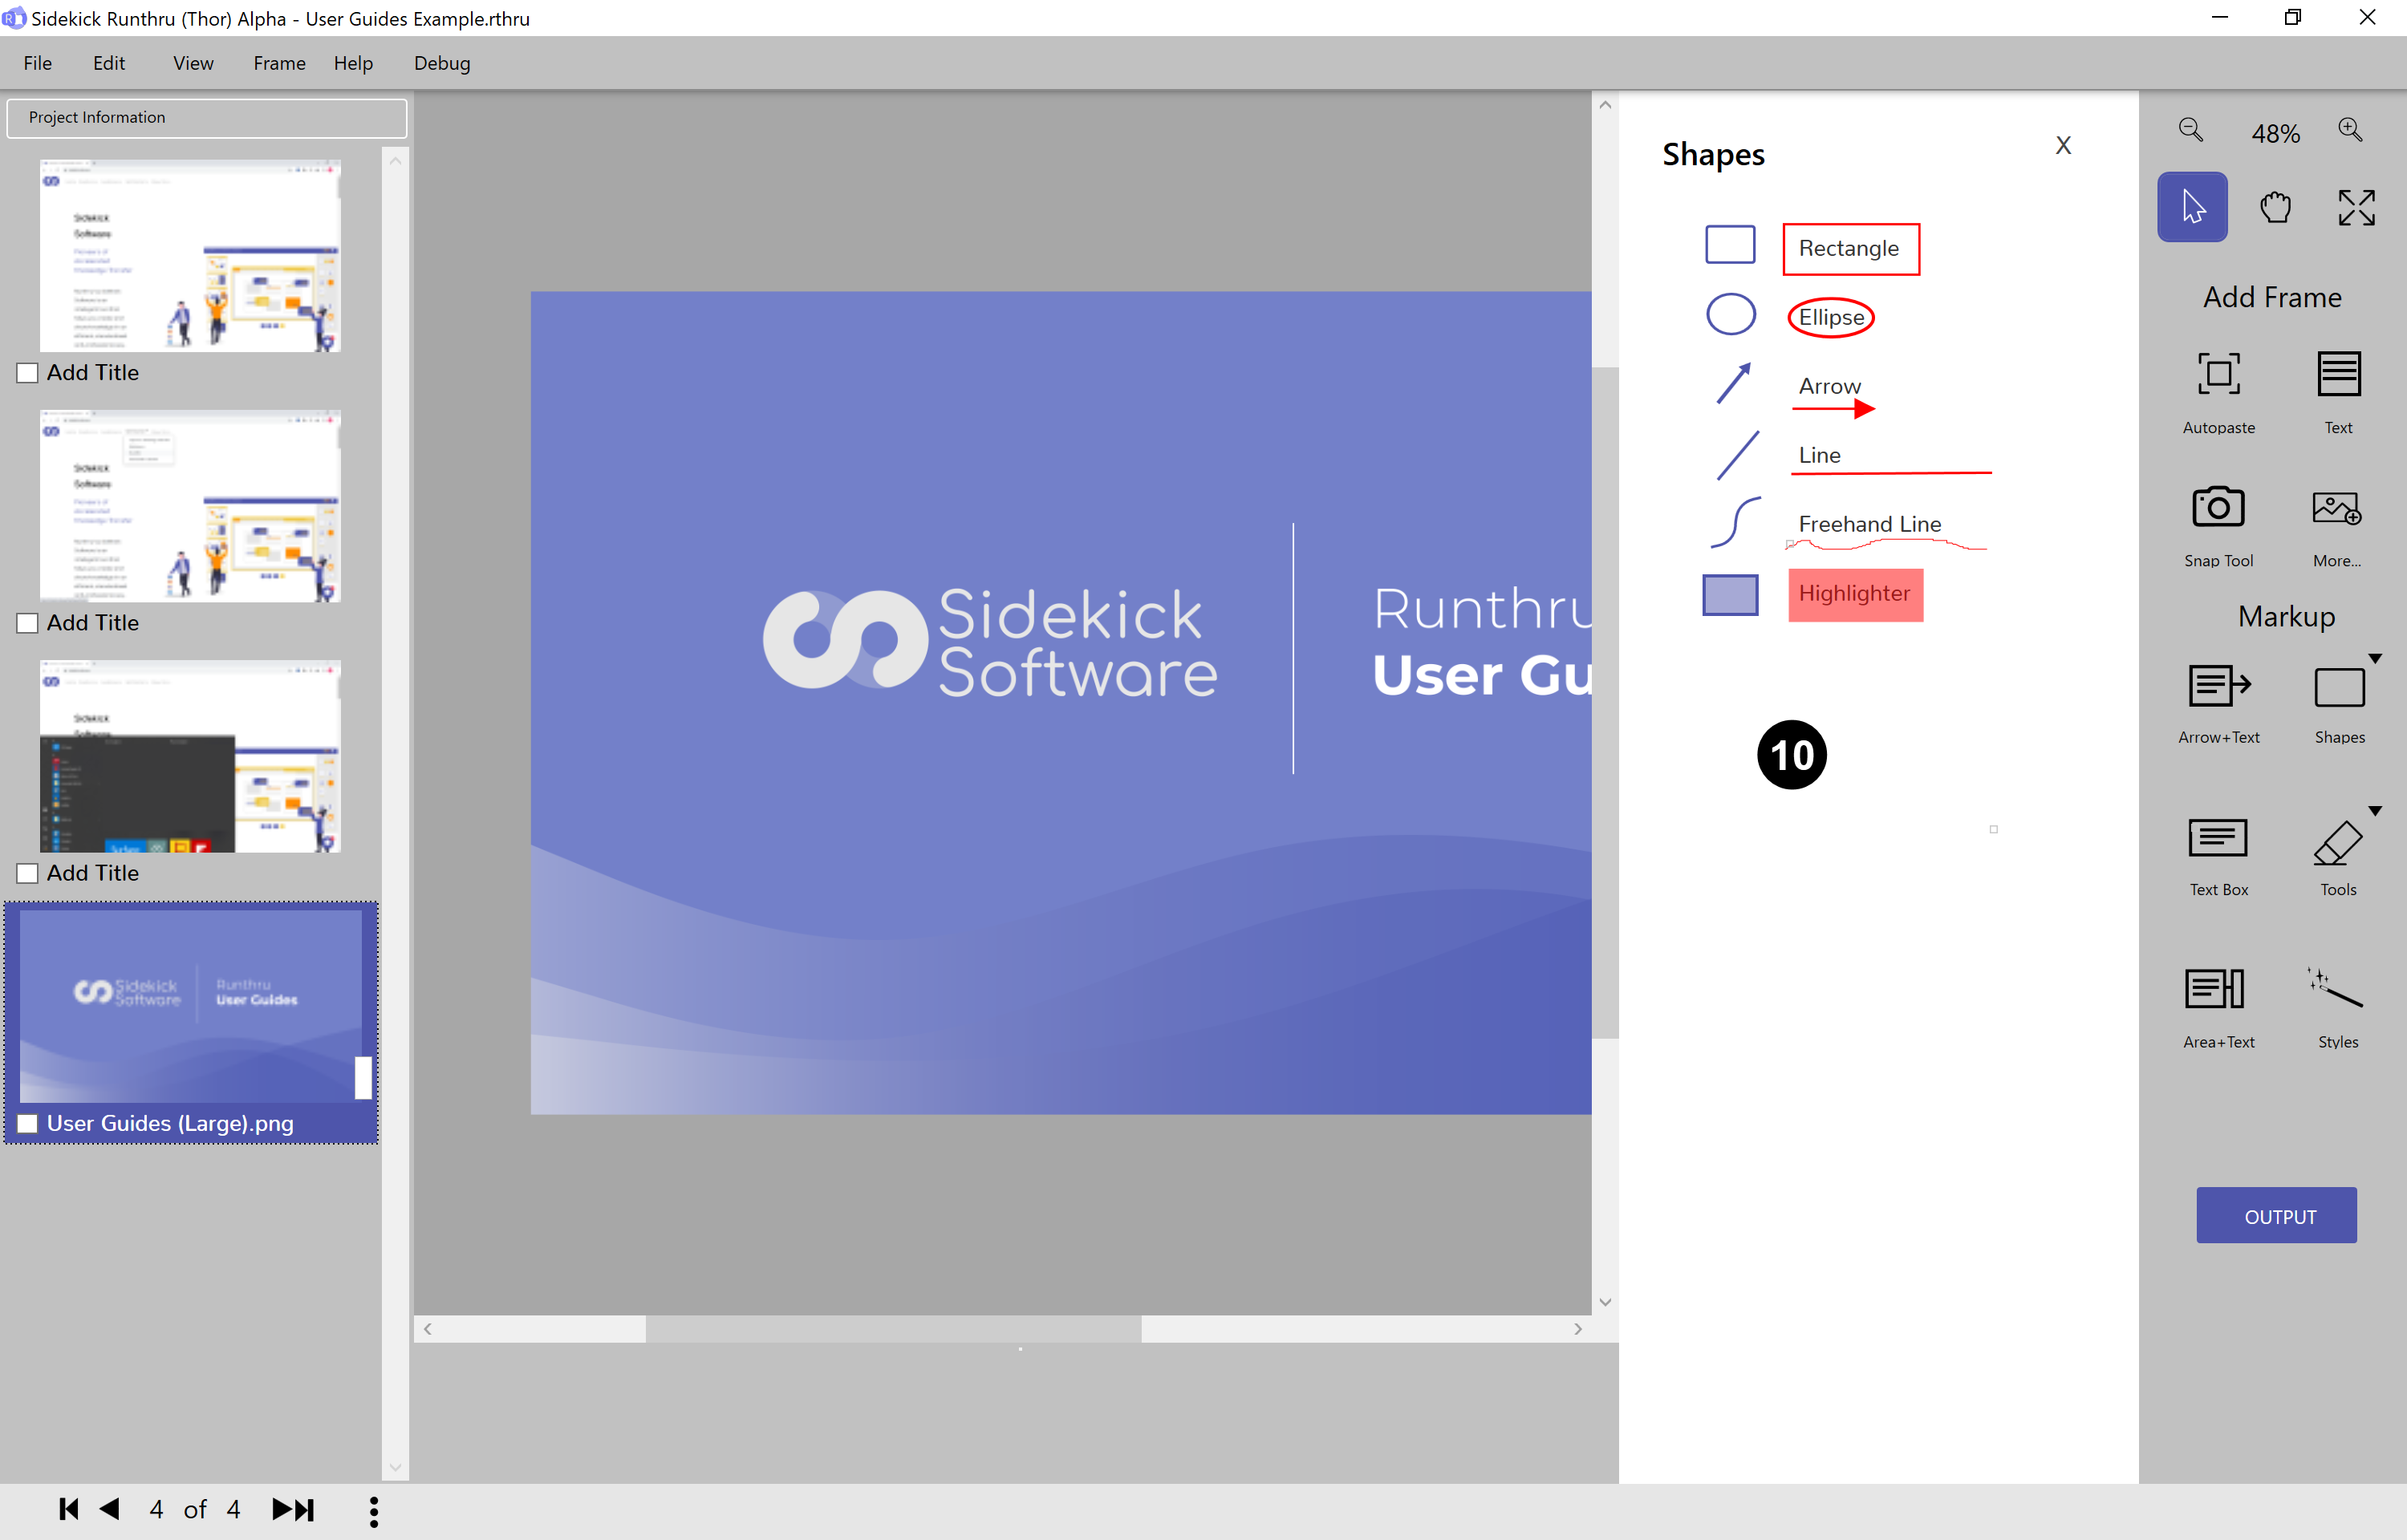Choose the Freehand Line shape icon
This screenshot has height=1540, width=2407.
click(1735, 522)
